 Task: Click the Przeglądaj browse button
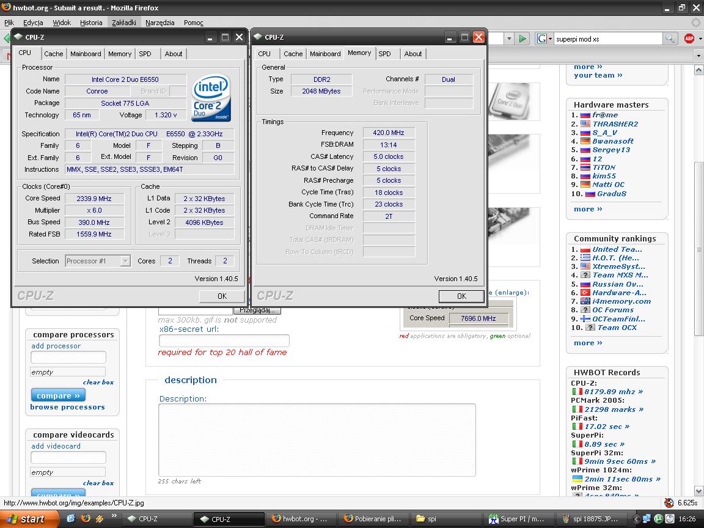(x=257, y=310)
